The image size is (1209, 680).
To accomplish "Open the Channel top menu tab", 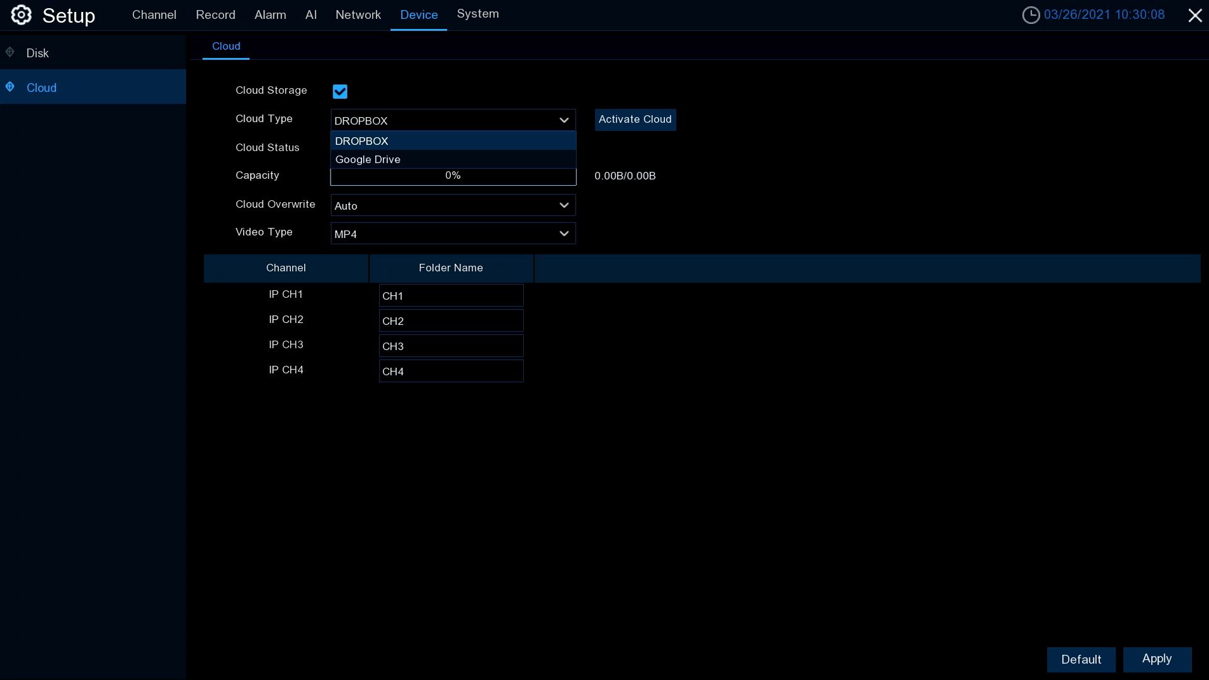I will click(x=154, y=15).
